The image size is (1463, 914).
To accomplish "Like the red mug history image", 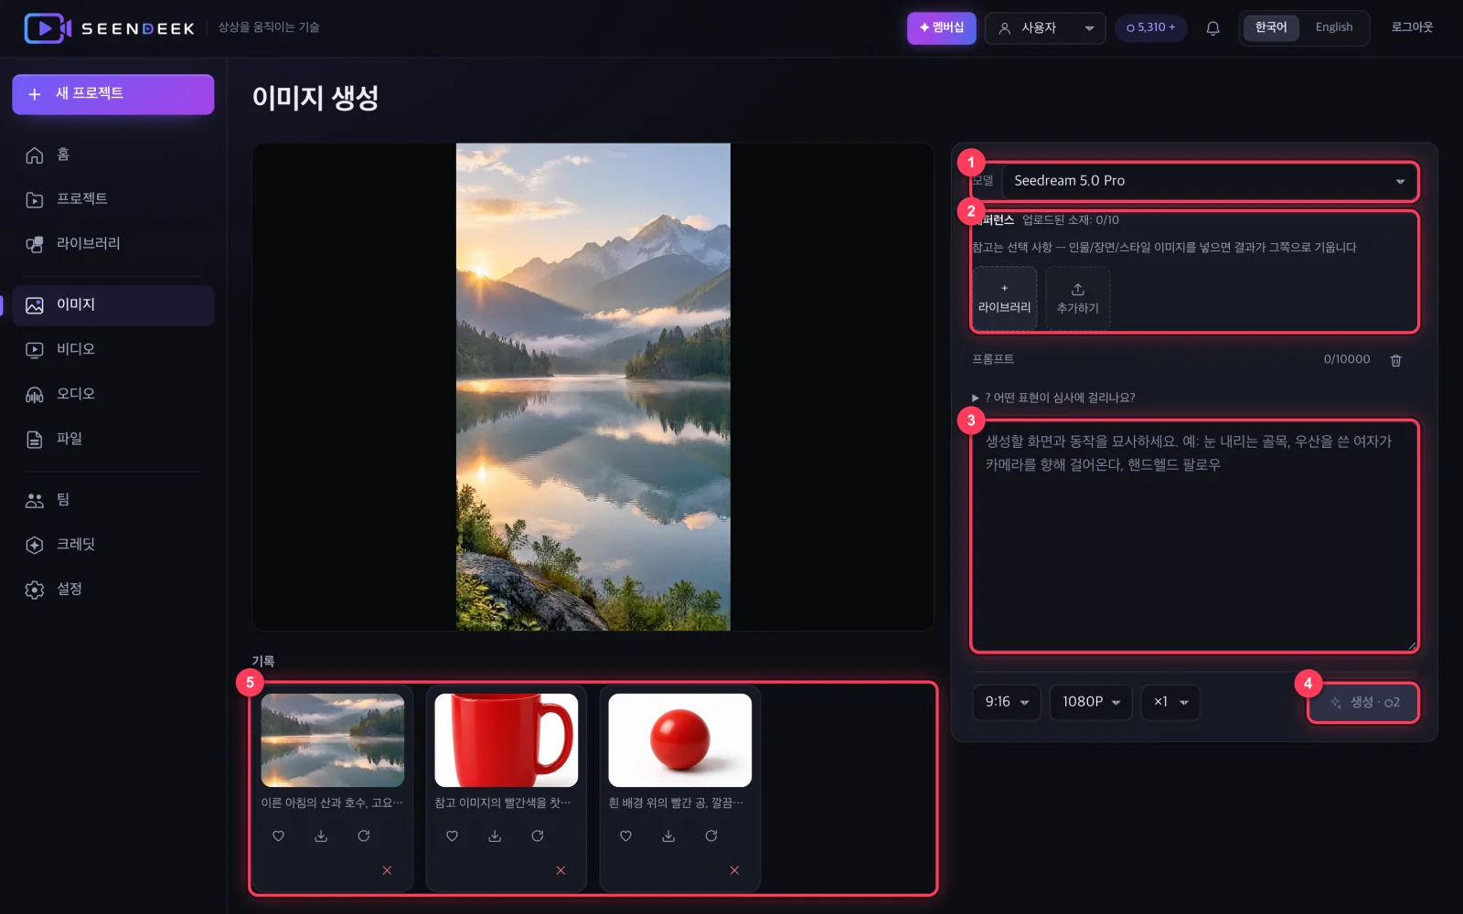I will (x=453, y=835).
